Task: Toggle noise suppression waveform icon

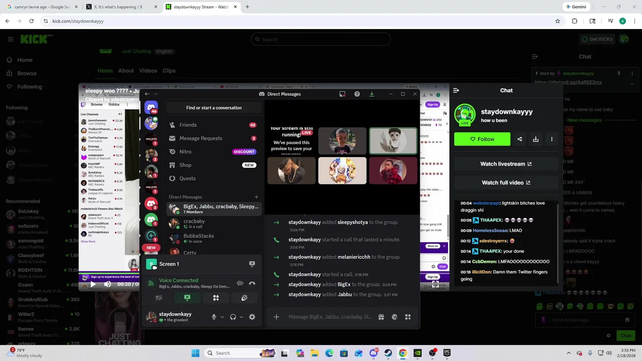Action: [240, 283]
